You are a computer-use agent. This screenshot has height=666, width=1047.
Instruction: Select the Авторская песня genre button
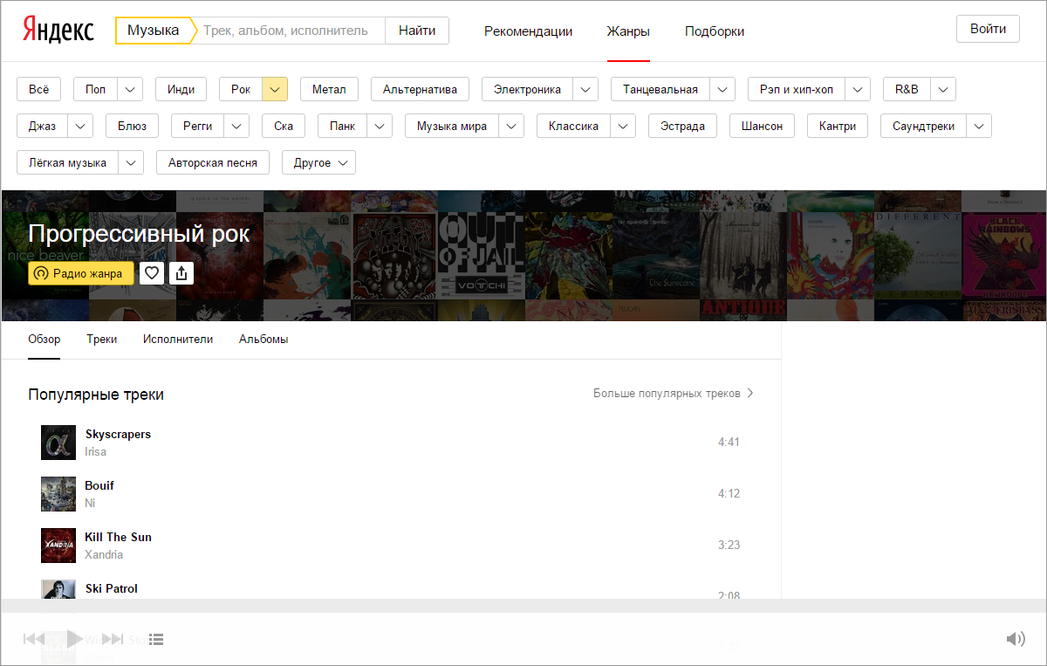(x=213, y=162)
